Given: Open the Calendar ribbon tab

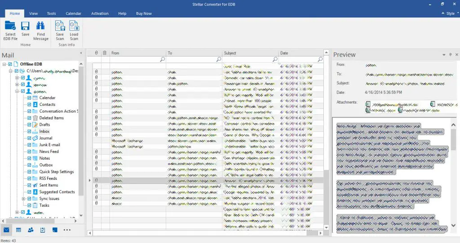Looking at the screenshot, I should click(73, 13).
